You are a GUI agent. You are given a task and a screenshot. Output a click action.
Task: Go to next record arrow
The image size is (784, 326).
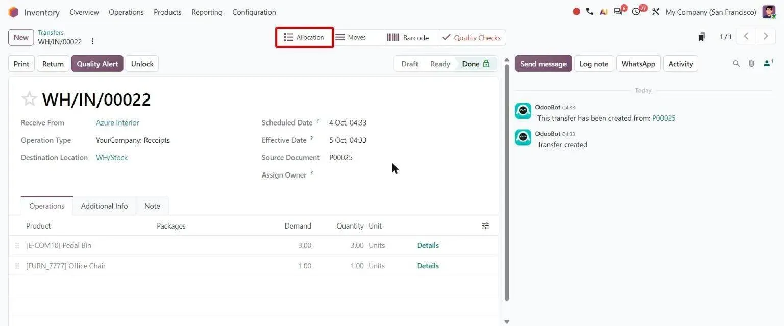point(765,36)
